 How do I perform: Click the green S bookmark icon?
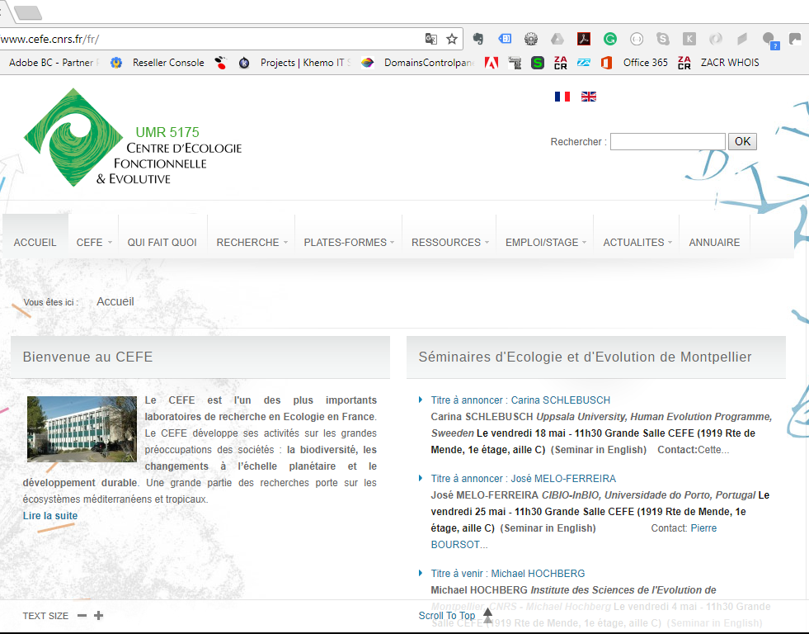click(x=538, y=63)
